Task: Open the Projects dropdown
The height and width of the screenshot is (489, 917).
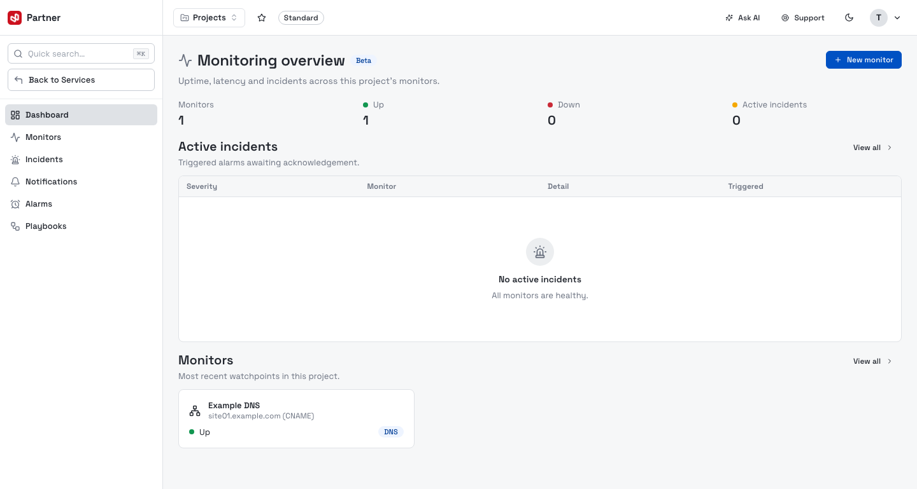Action: click(x=209, y=18)
